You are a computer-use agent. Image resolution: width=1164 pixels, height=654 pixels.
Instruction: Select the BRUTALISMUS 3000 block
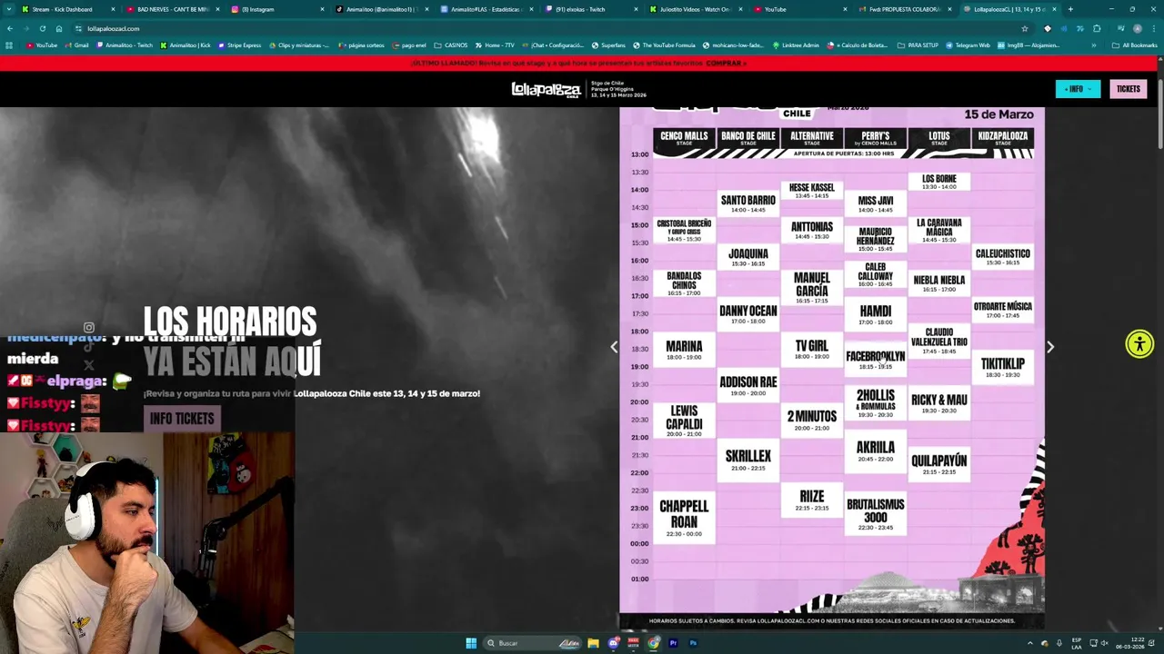coord(875,515)
